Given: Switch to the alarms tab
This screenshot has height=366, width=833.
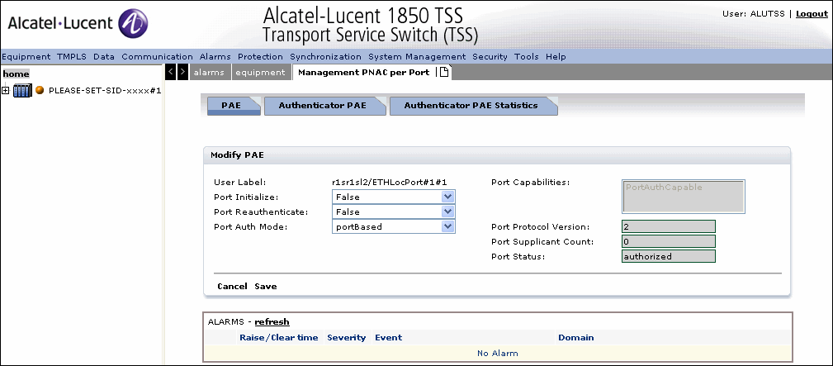Looking at the screenshot, I should click(209, 73).
